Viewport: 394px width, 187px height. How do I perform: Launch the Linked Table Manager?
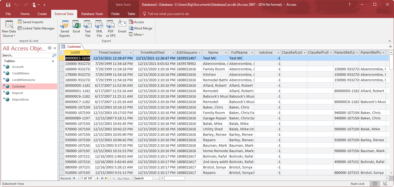36,28
